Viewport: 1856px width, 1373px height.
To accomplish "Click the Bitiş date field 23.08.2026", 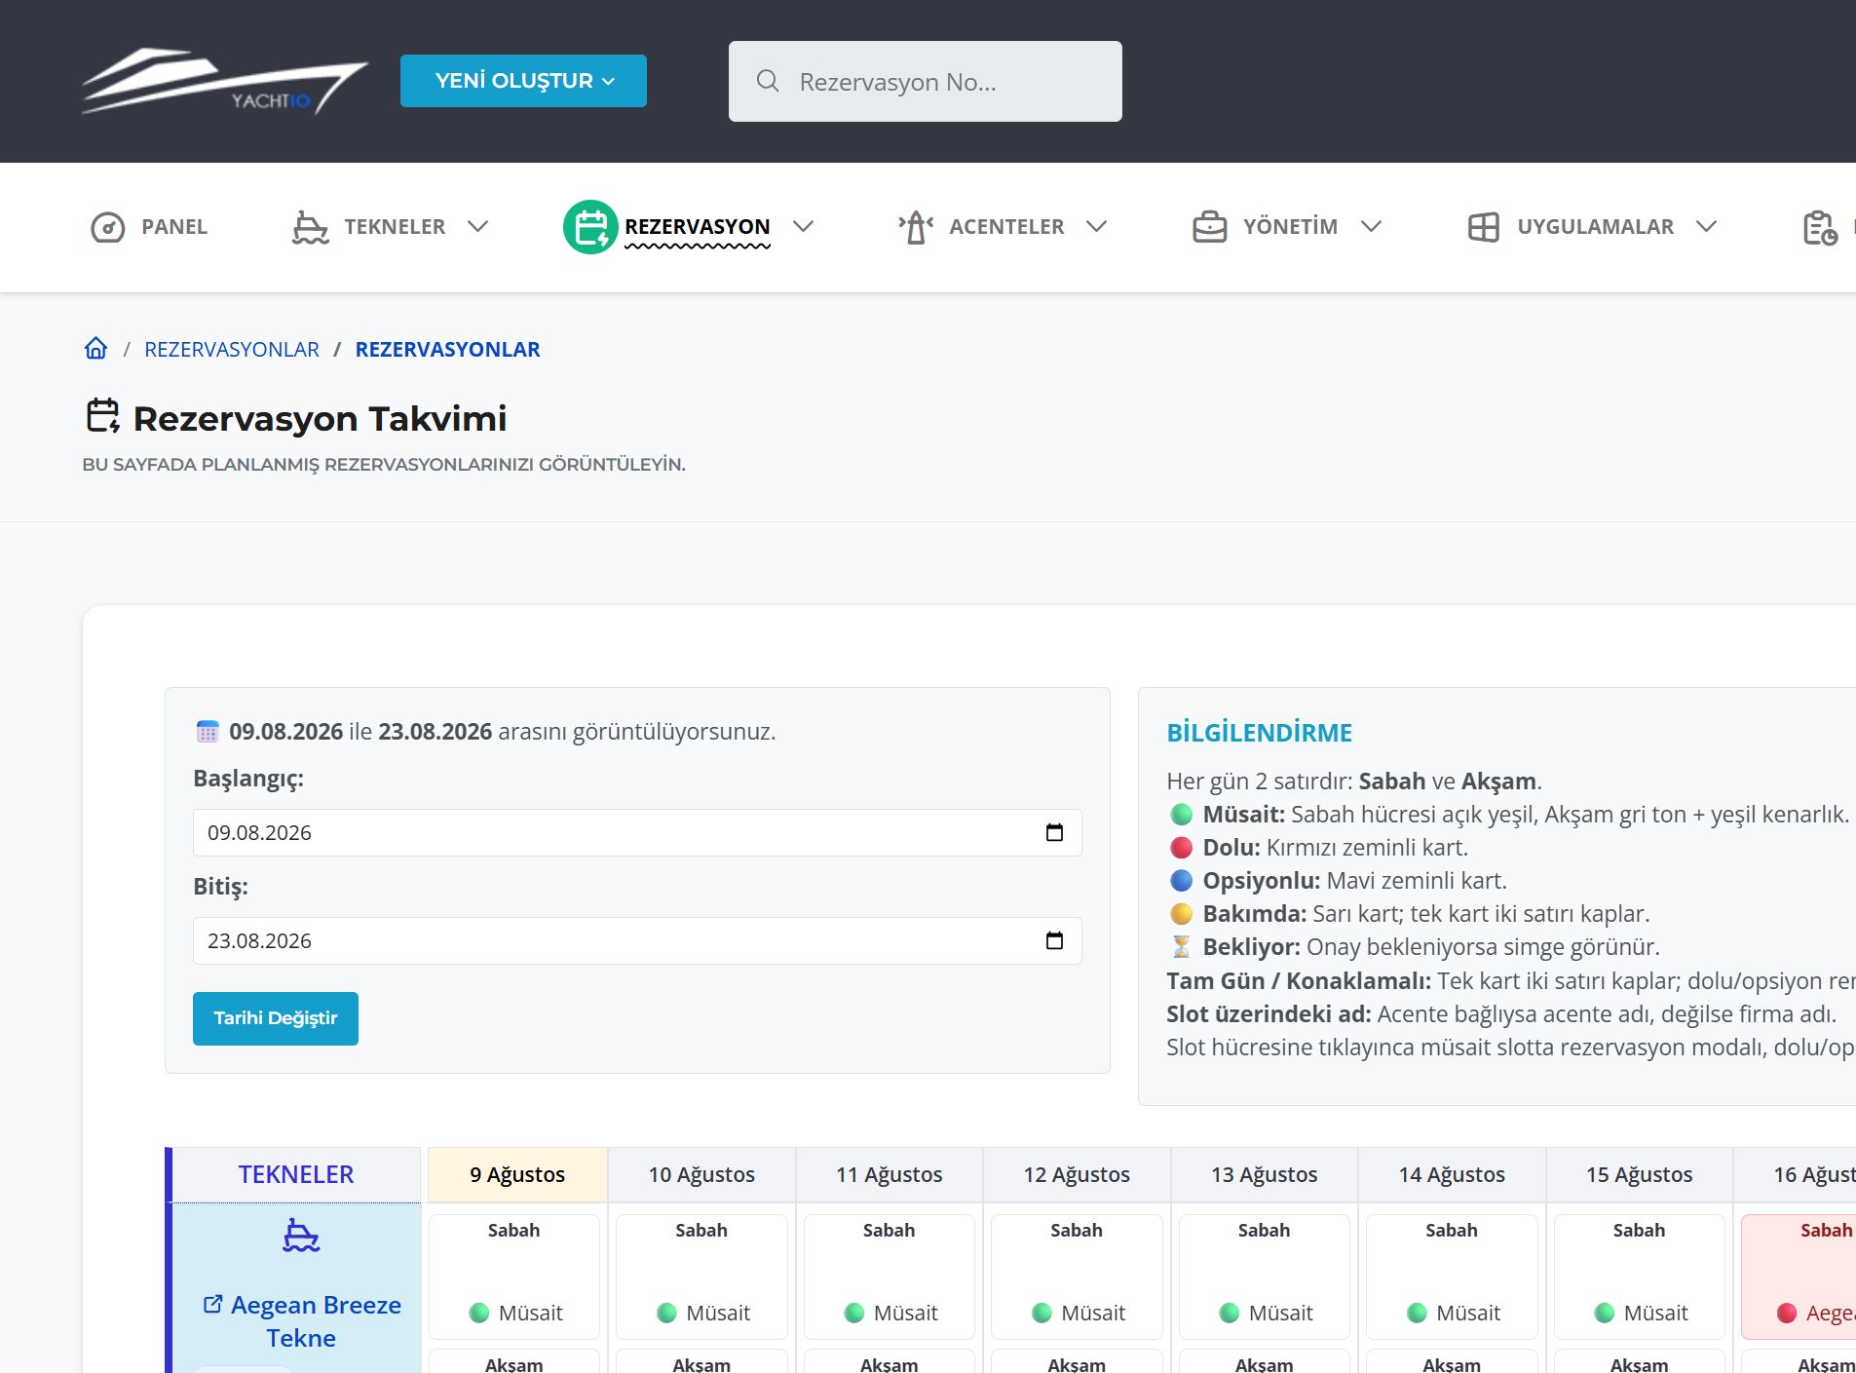I will (637, 940).
